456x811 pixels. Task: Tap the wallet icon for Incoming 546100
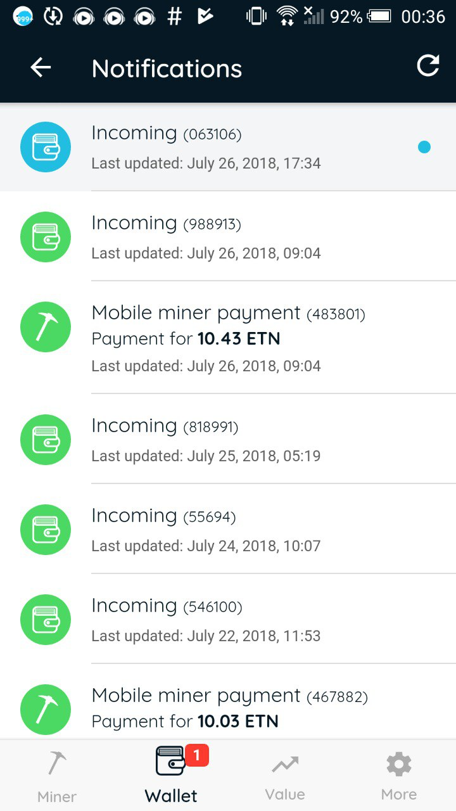(46, 620)
